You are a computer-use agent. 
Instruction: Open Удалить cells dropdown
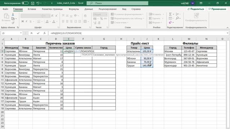(156, 18)
